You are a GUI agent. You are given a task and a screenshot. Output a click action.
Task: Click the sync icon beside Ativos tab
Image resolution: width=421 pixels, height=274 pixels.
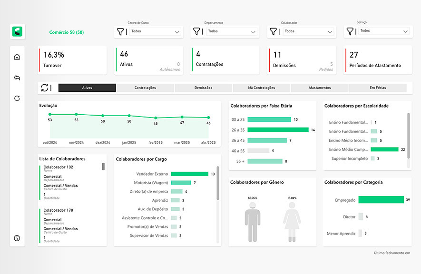pos(45,88)
